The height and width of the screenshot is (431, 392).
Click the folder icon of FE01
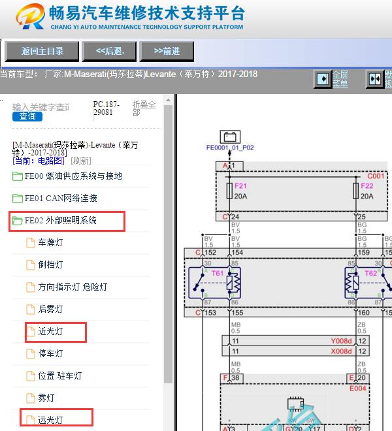coord(18,199)
